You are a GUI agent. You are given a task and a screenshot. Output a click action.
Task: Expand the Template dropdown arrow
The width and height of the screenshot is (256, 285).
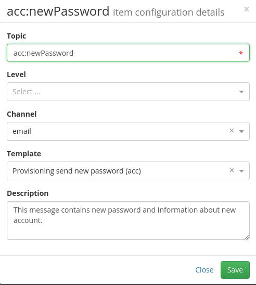pyautogui.click(x=241, y=171)
